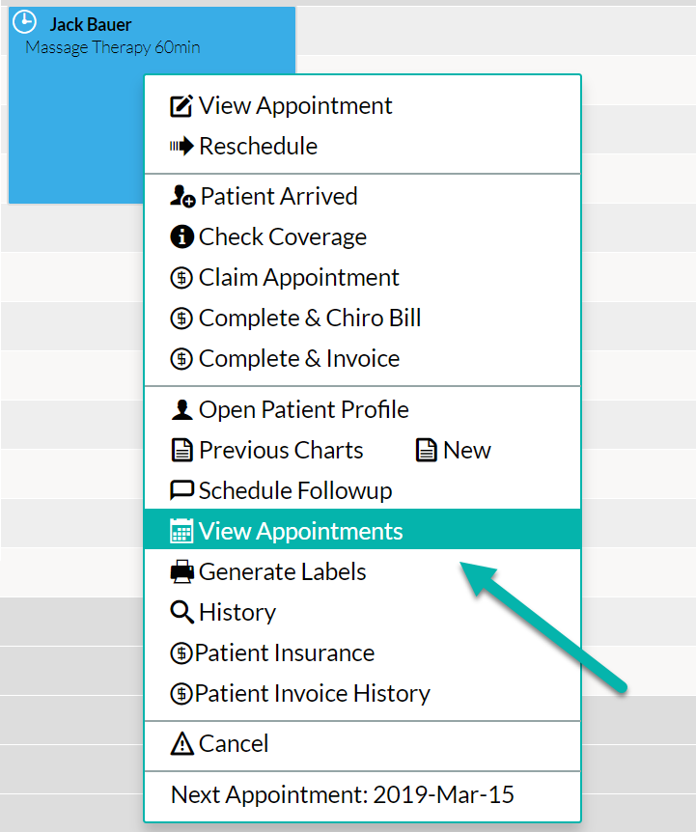The height and width of the screenshot is (832, 696).
Task: Open Previous Charts entry
Action: 280,450
